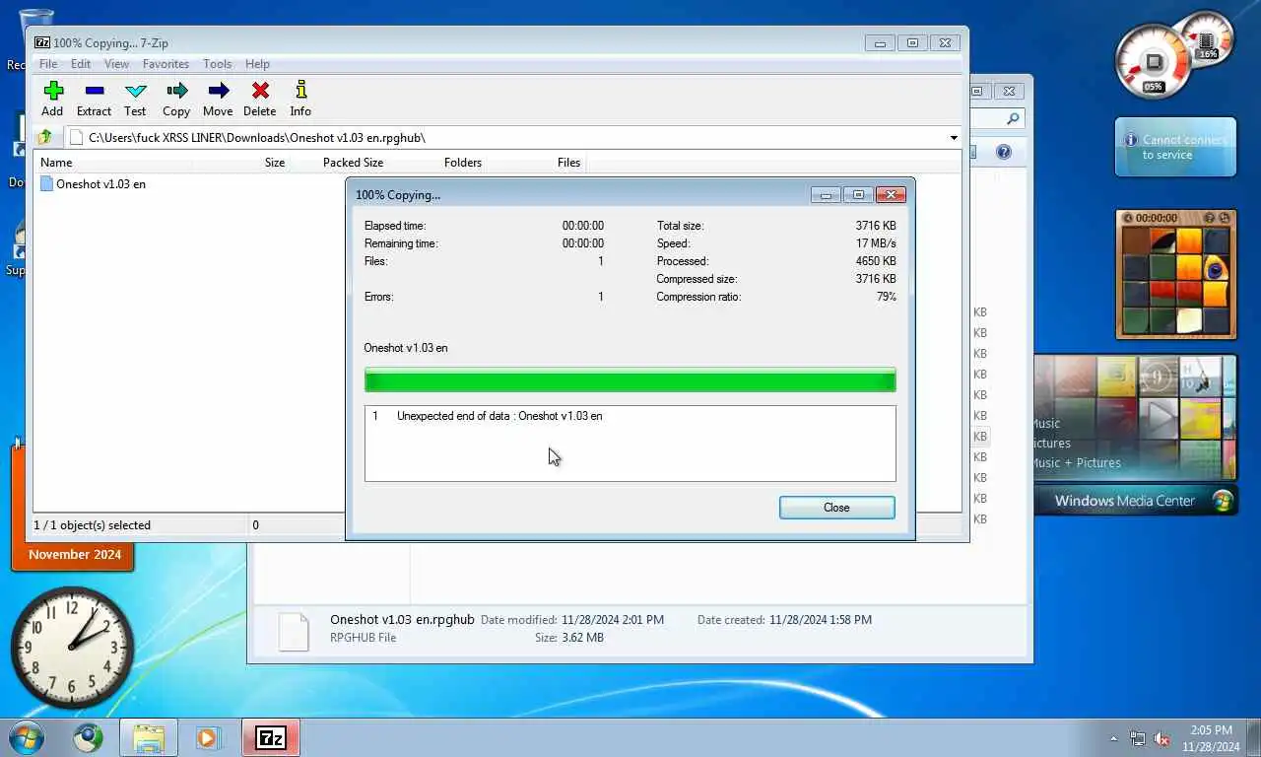
Task: Open the Edit menu
Action: 81,64
